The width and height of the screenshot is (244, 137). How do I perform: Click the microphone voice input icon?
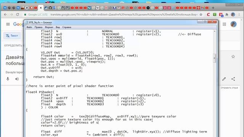point(8,79)
